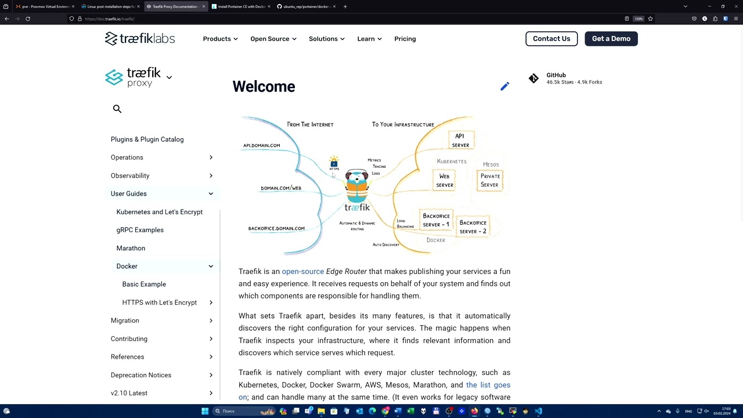Viewport: 743px width, 418px height.
Task: Open Excel from the taskbar
Action: 410,411
